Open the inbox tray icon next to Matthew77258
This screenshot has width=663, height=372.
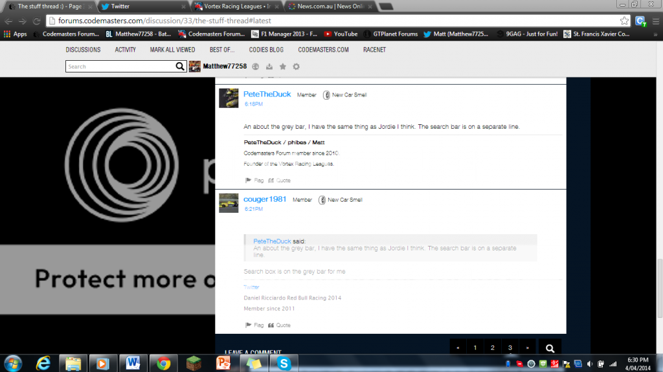coord(269,67)
